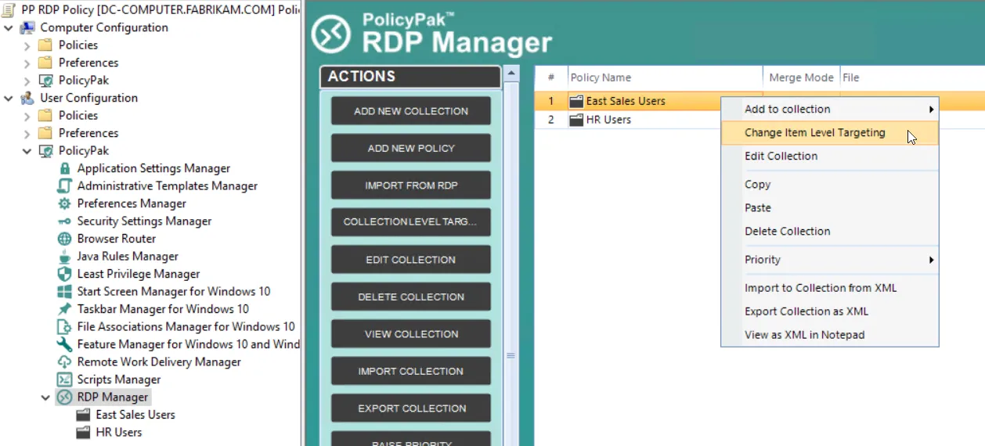Click the East Sales Users collection icon in list
985x446 pixels.
pyautogui.click(x=576, y=101)
